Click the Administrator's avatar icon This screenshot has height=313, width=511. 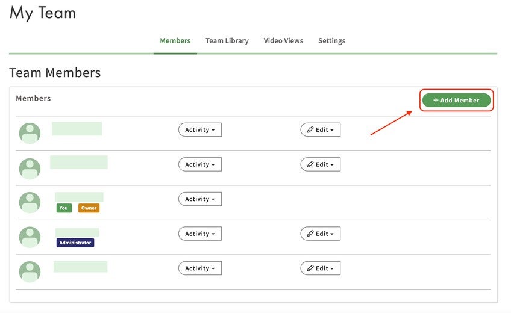pos(30,237)
